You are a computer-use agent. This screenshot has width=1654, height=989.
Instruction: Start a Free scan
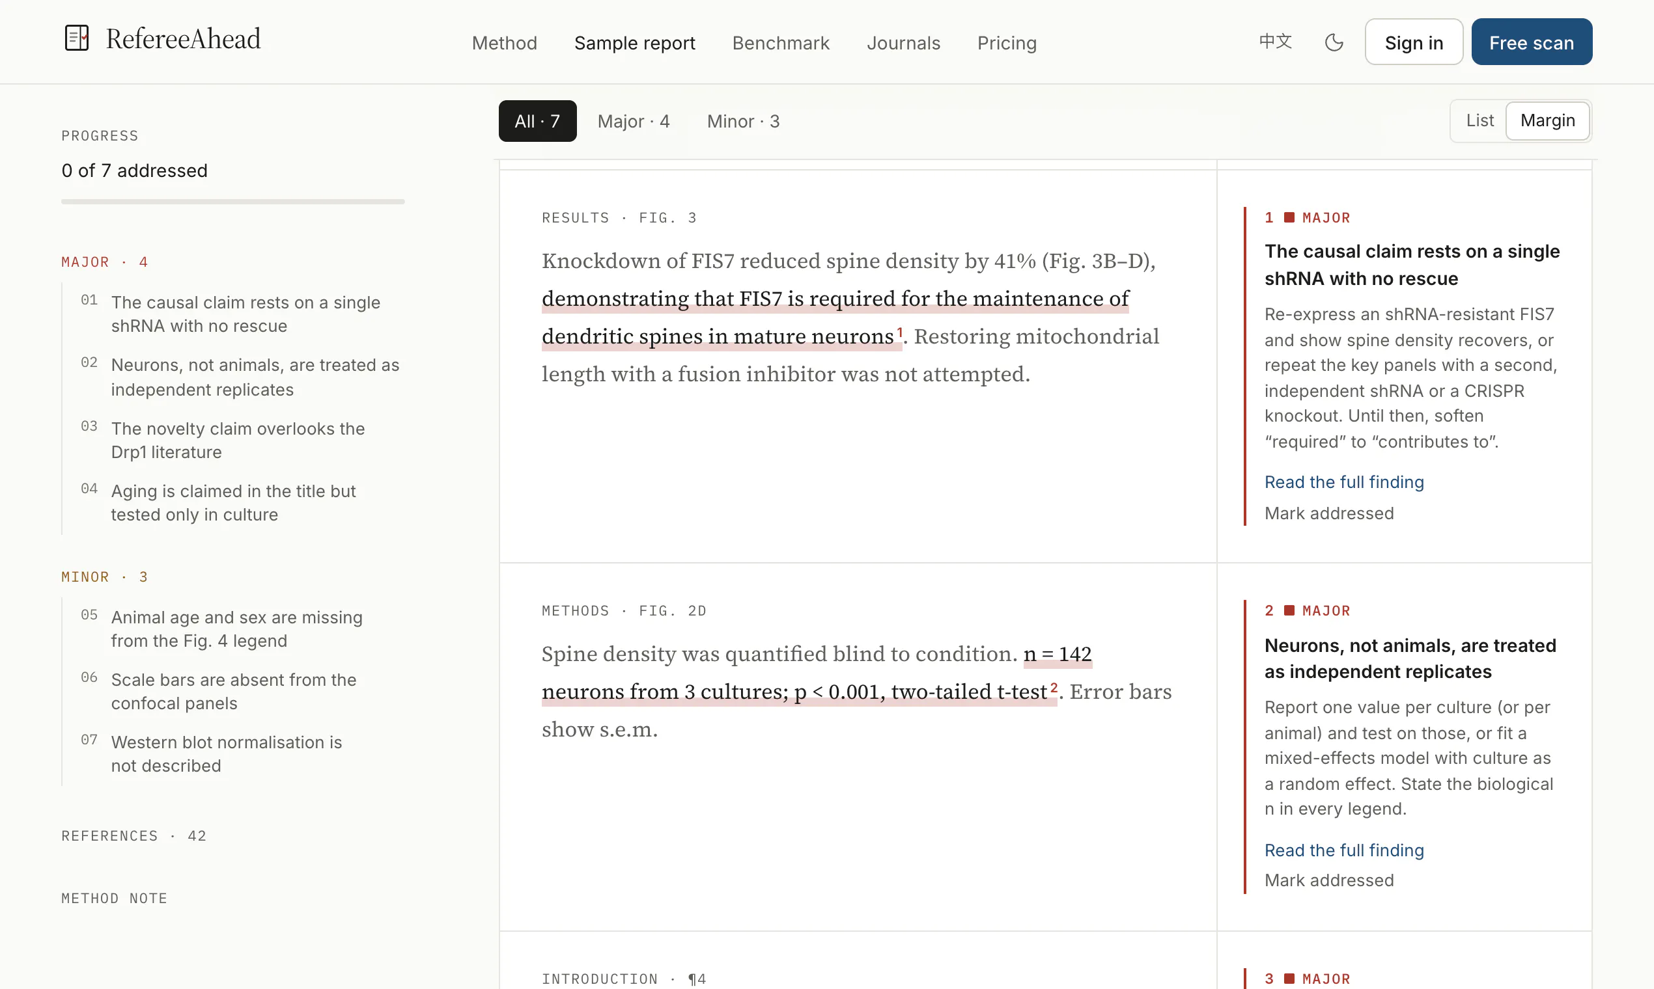[1532, 42]
